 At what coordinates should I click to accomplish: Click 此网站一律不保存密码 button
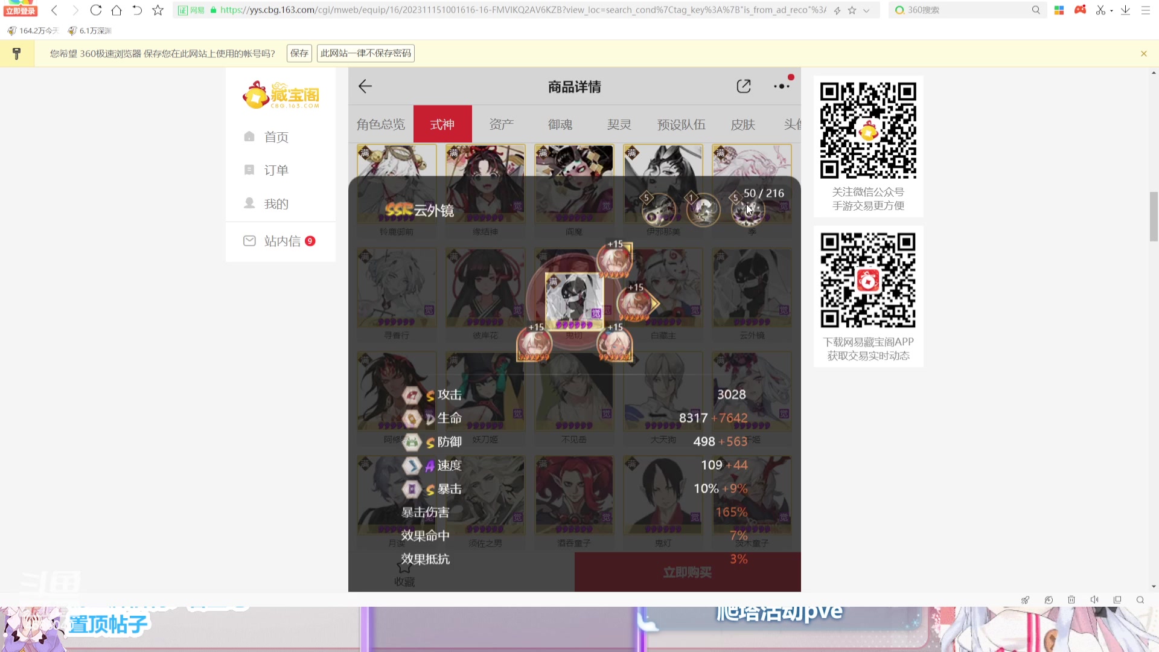366,53
